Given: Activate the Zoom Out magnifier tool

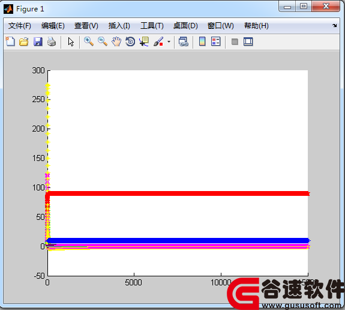Looking at the screenshot, I should [103, 41].
